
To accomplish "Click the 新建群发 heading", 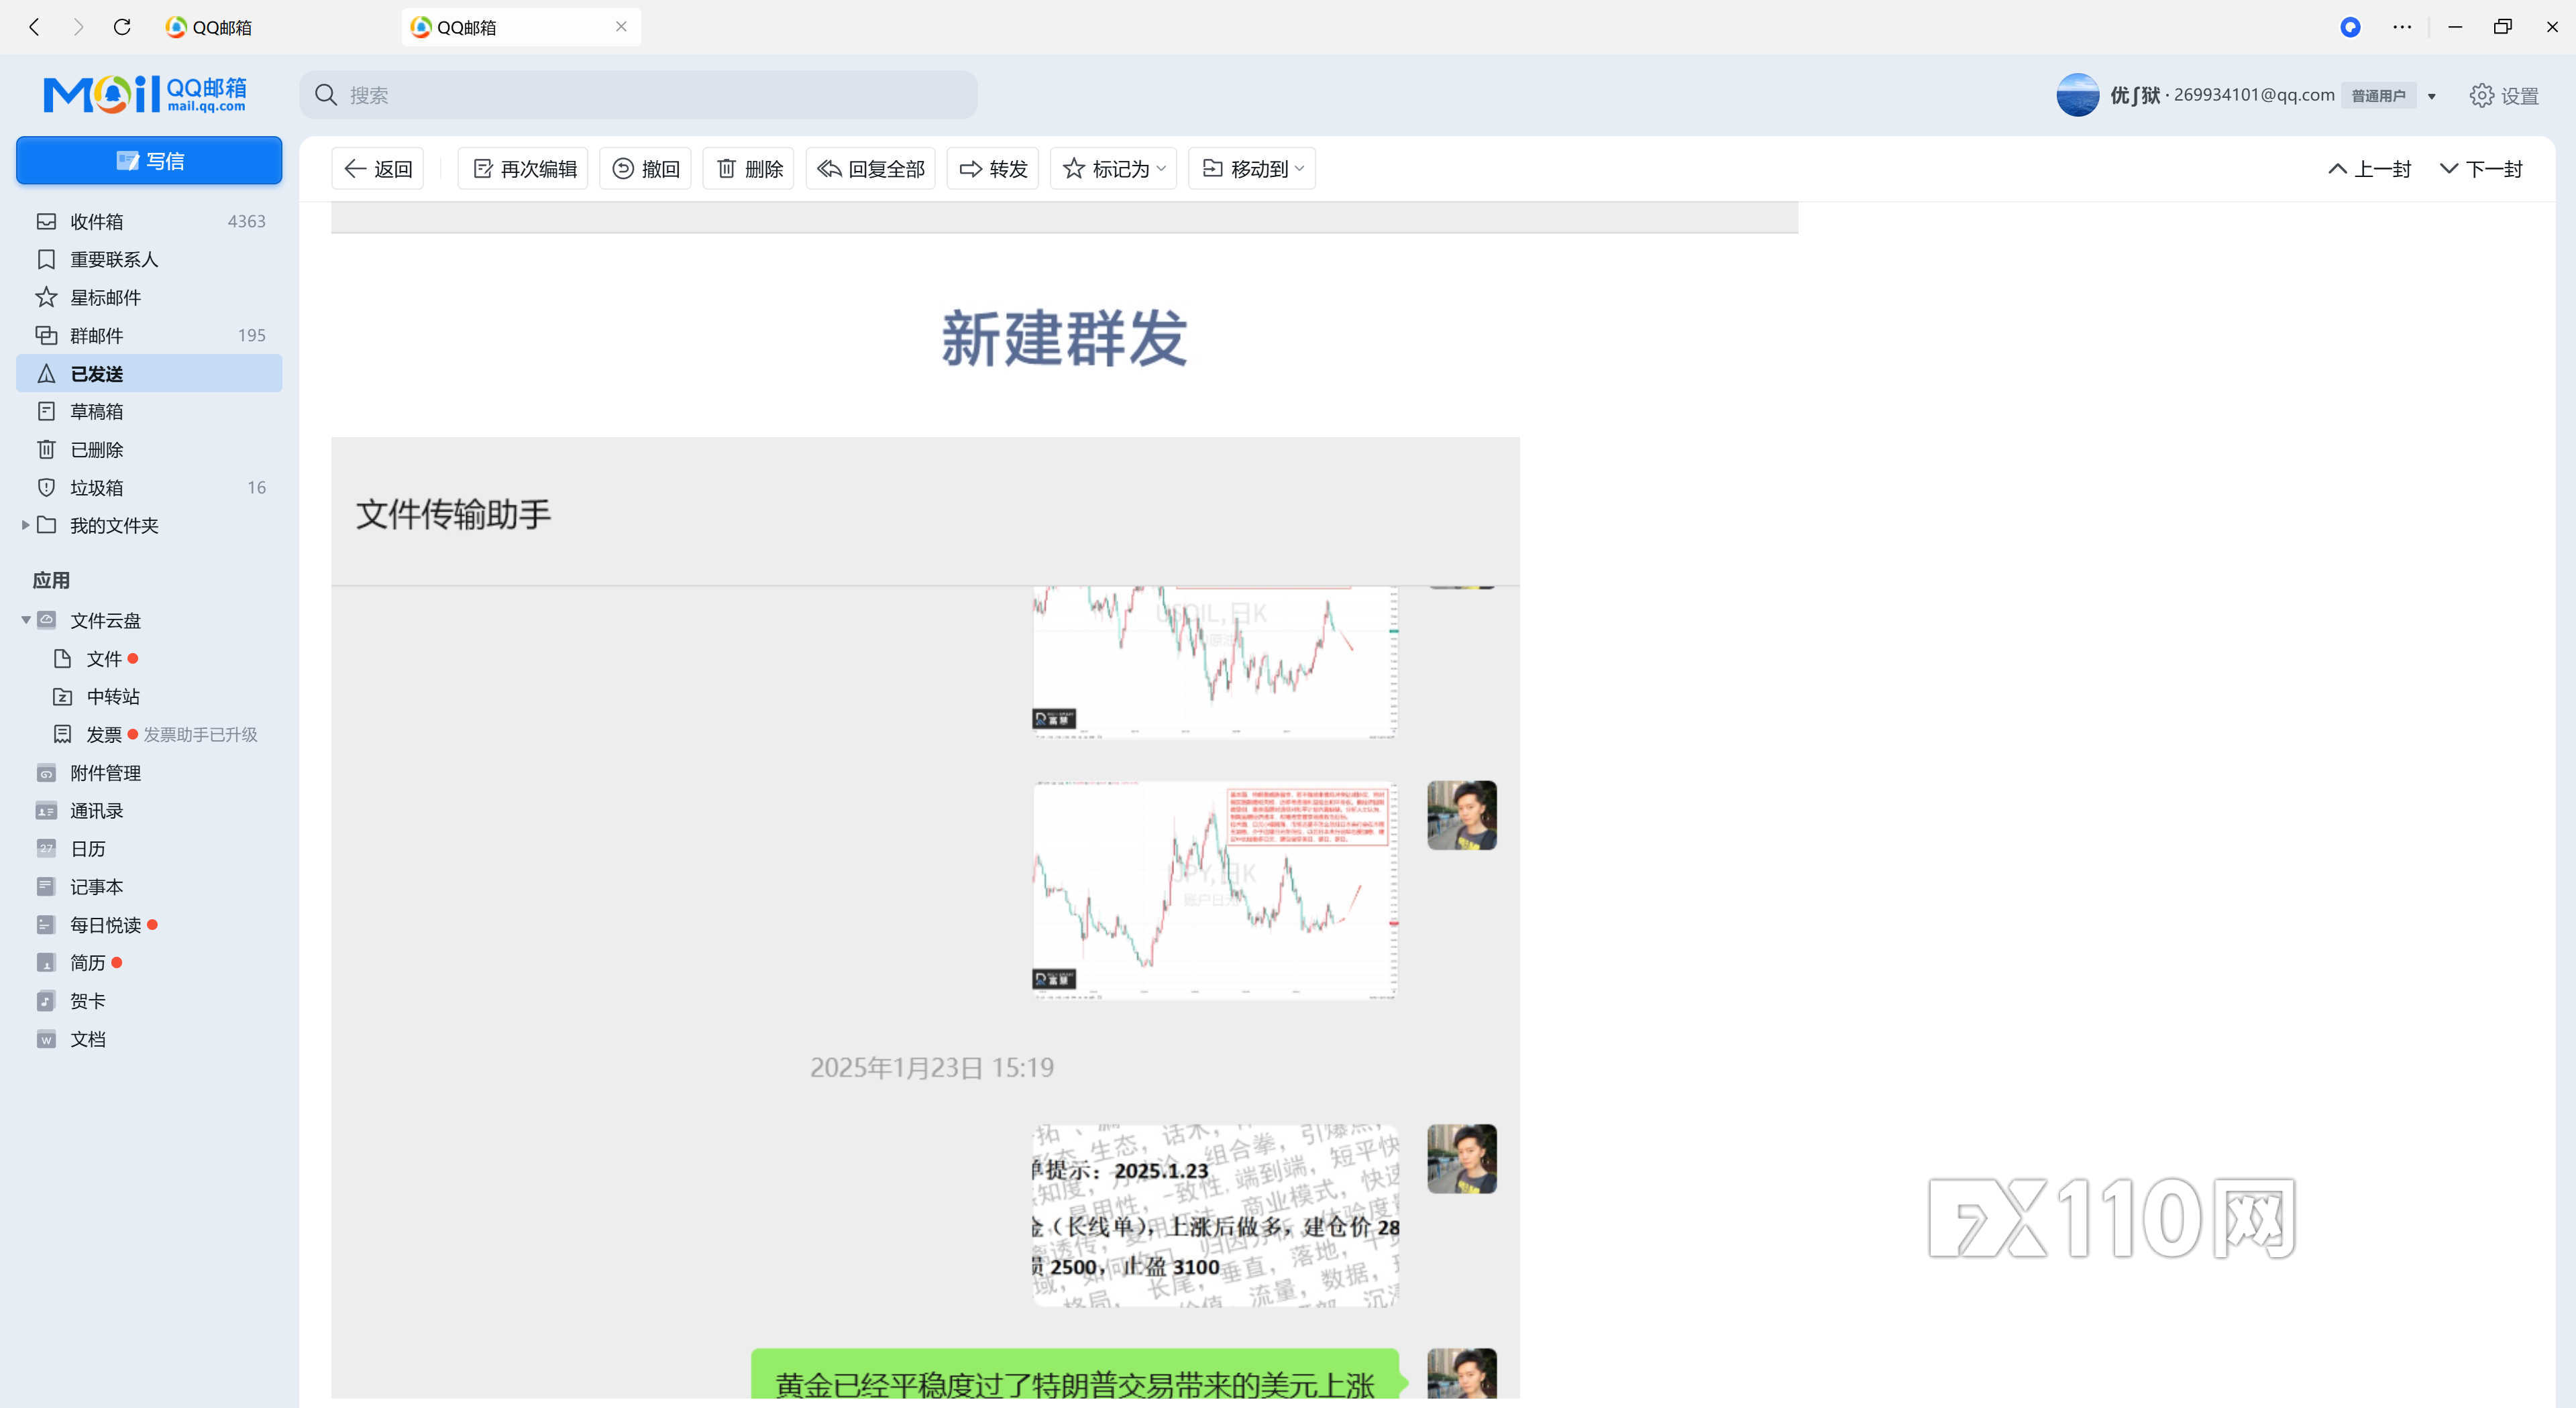I will (1065, 338).
